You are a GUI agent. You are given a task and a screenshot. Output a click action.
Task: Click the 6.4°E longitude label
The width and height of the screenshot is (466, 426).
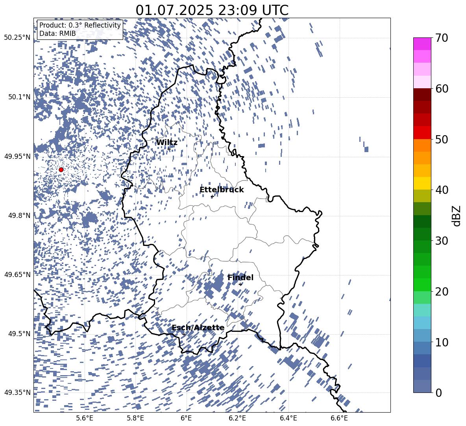[x=288, y=418]
